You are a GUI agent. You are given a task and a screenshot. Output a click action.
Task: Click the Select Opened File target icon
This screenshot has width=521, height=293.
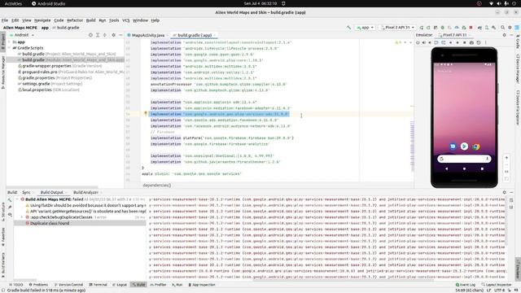(90, 35)
